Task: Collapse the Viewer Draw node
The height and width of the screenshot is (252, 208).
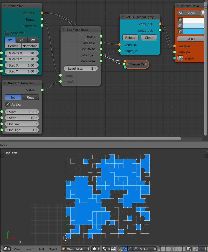Action: (178, 6)
